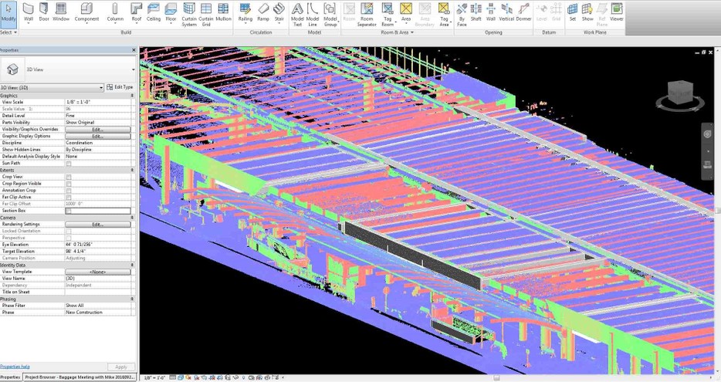This screenshot has width=721, height=382.
Task: Select the Railing tool
Action: pyautogui.click(x=245, y=13)
